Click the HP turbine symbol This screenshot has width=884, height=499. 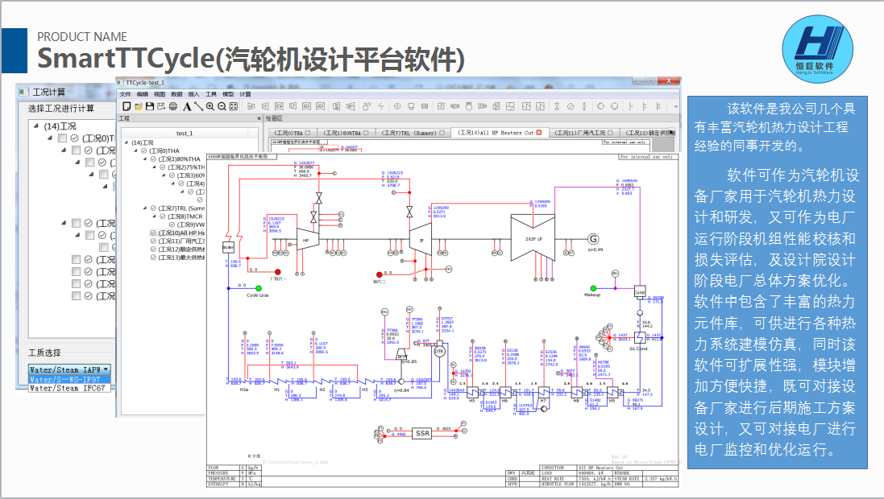pyautogui.click(x=307, y=240)
